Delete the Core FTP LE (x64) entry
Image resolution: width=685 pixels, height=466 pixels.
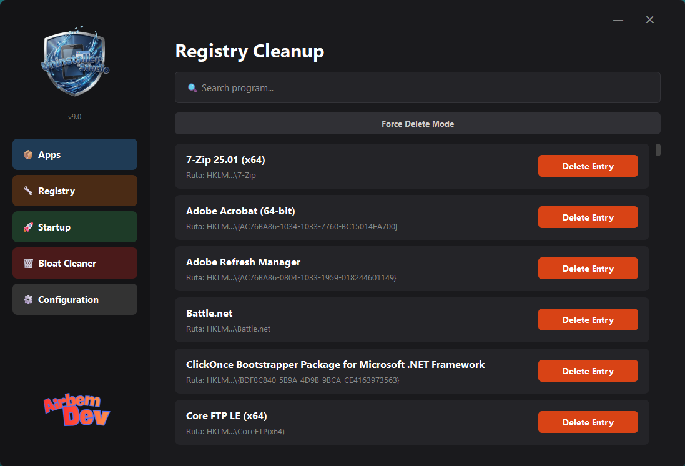coord(588,422)
